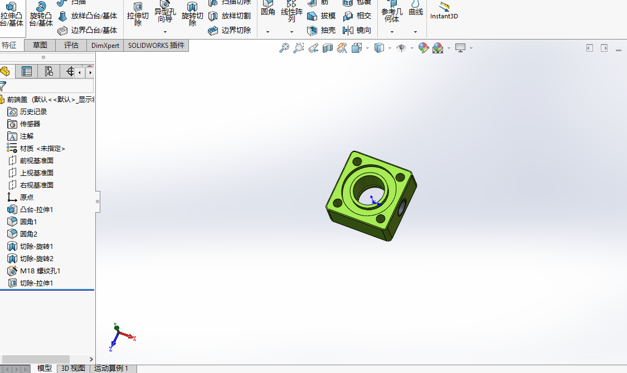Click the Dynamic Annotation Views icon
Image resolution: width=627 pixels, height=373 pixels.
pos(342,48)
